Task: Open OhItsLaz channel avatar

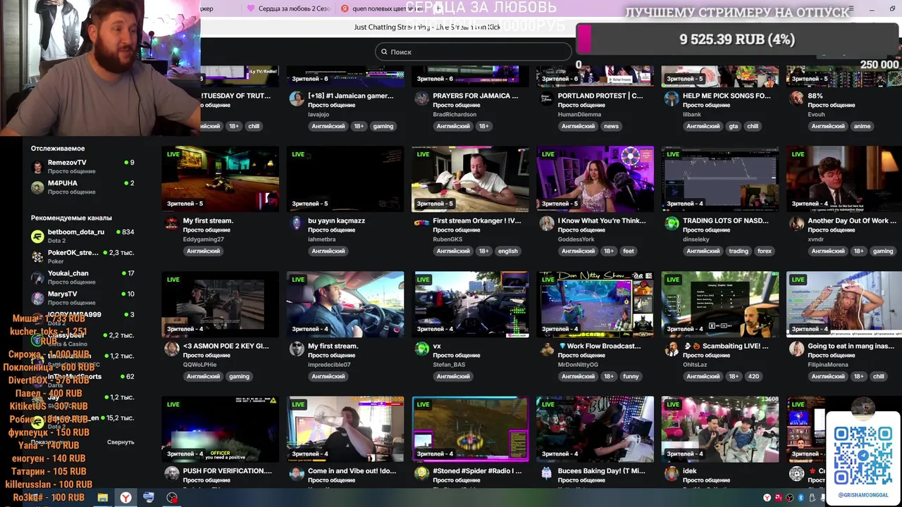Action: tap(672, 349)
